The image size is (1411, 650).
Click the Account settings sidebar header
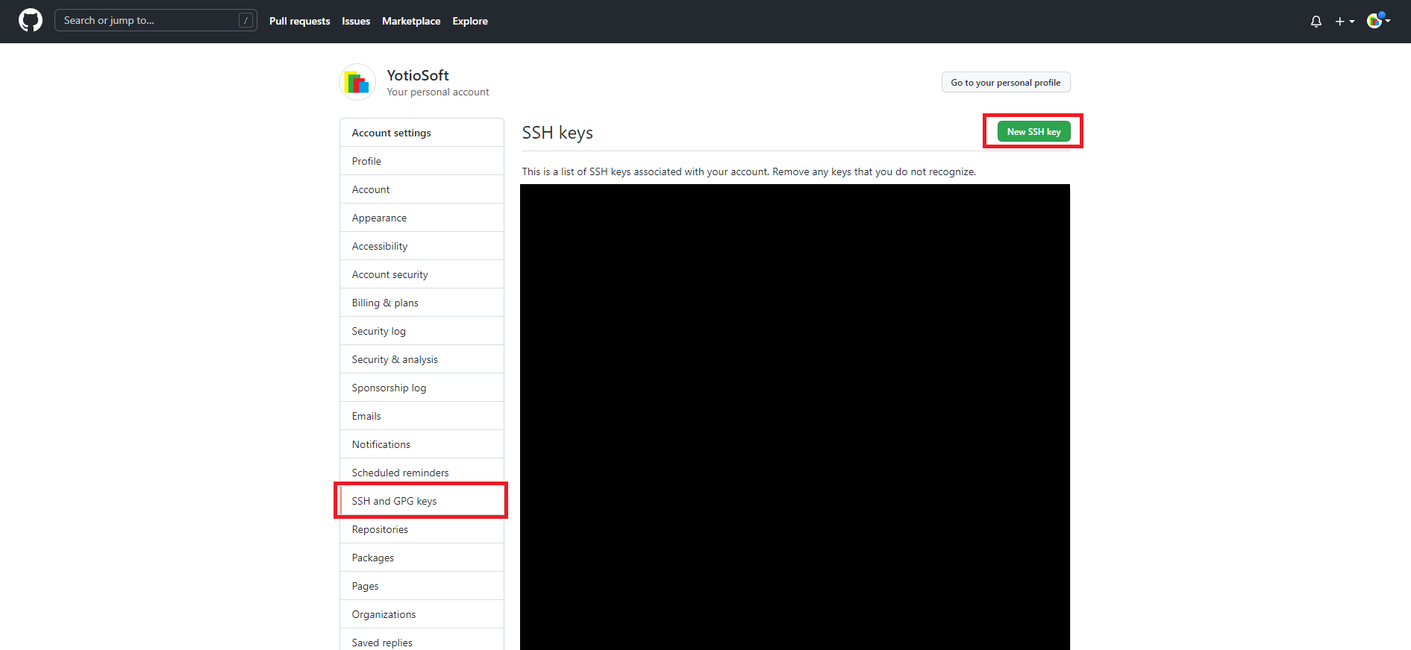[x=422, y=133]
